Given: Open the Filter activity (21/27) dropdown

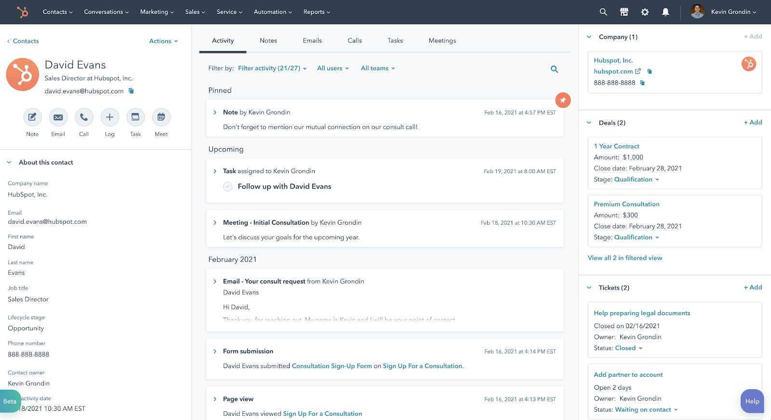Looking at the screenshot, I should click(272, 68).
